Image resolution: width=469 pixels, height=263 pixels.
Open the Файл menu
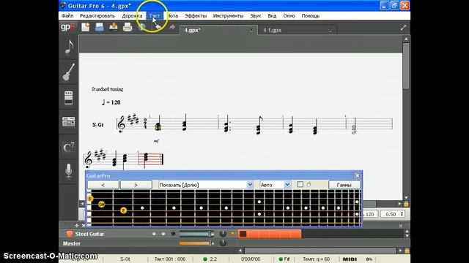pos(67,16)
